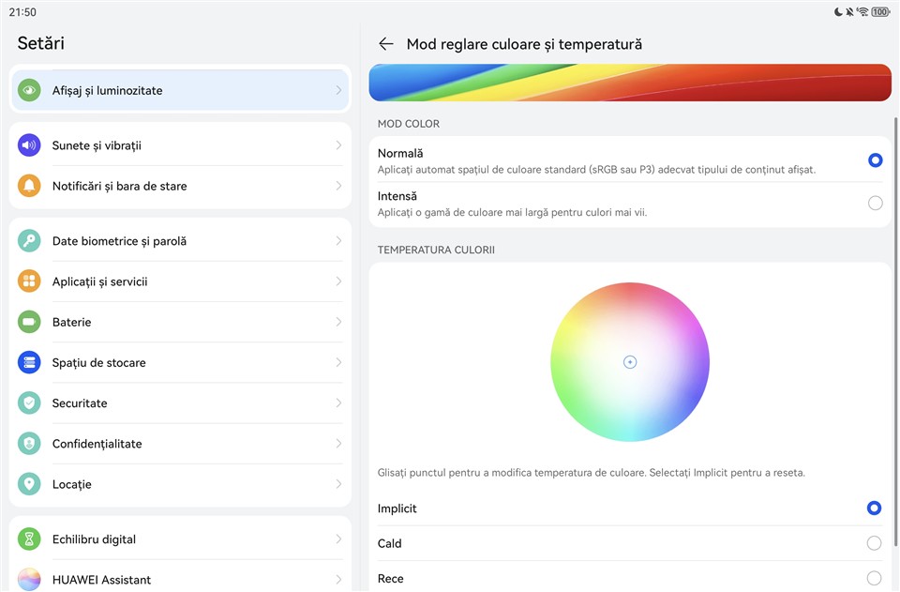Tap the Sunete și vibrații speaker icon

point(29,145)
